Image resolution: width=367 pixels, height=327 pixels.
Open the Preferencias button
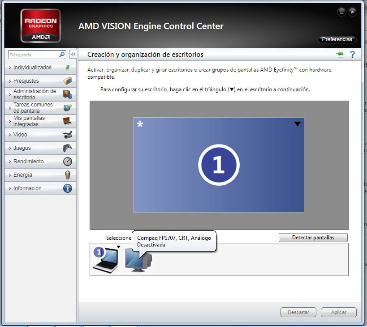point(337,39)
